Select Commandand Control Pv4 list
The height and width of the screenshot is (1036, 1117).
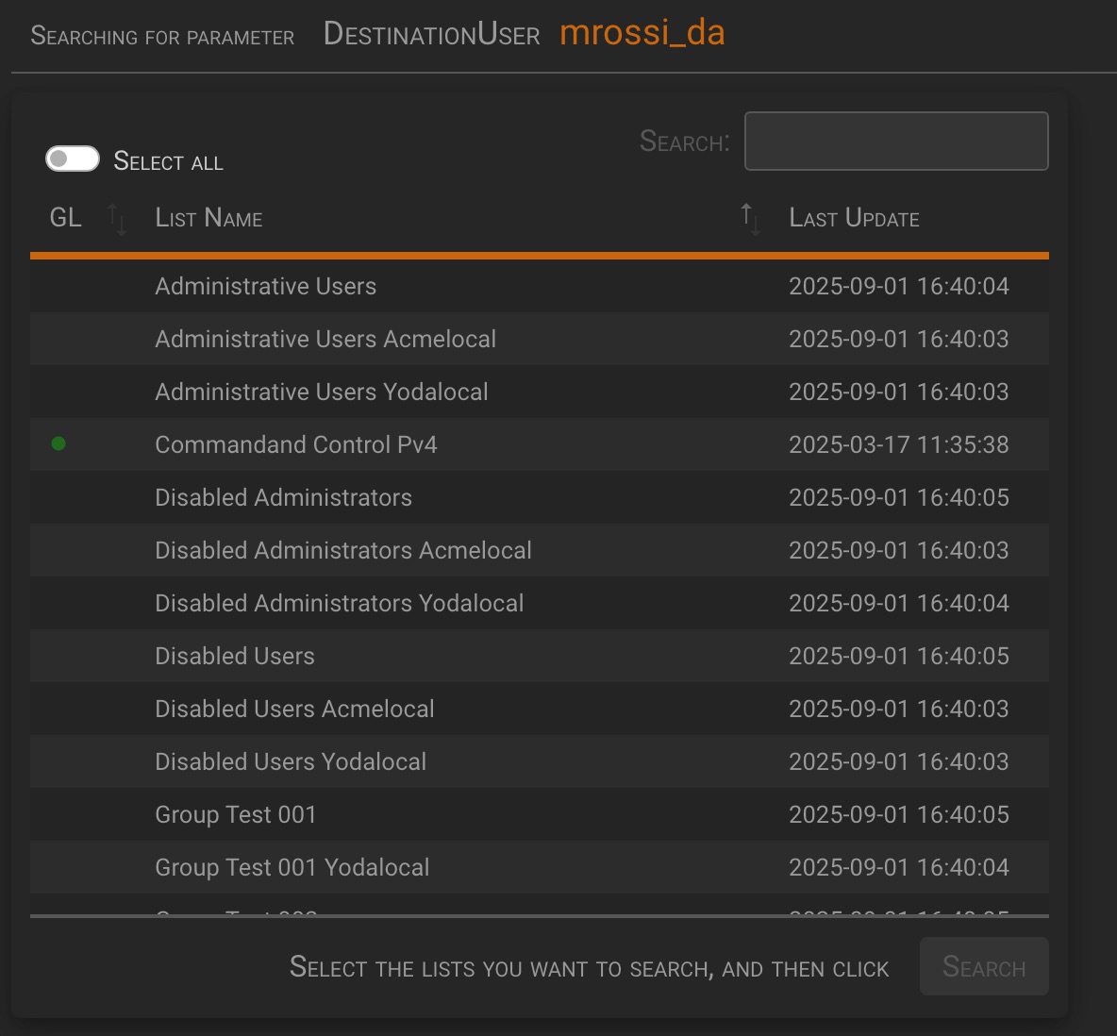point(295,444)
